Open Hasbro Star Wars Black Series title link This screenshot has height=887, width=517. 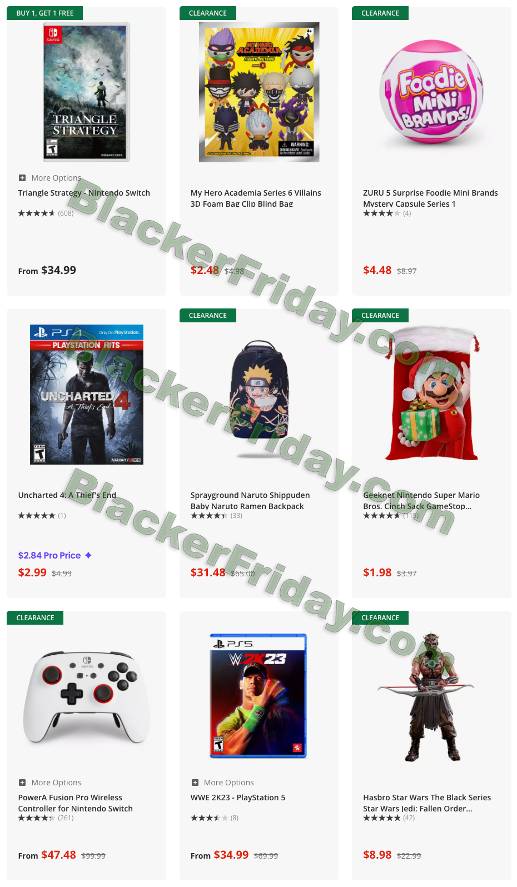427,803
